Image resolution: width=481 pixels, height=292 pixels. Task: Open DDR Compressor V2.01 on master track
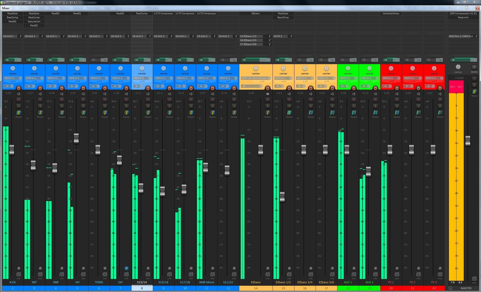coord(463,14)
